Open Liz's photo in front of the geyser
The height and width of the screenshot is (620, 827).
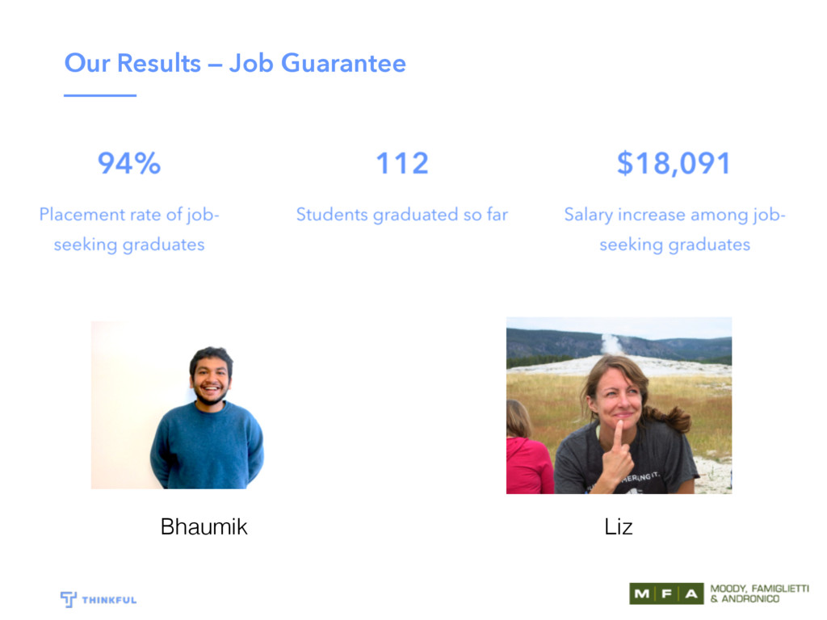619,405
